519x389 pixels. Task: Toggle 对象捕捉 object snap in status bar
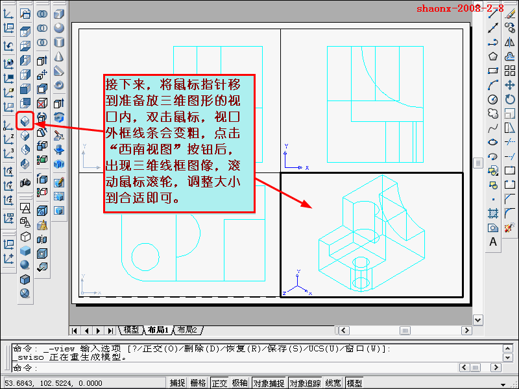(269, 383)
